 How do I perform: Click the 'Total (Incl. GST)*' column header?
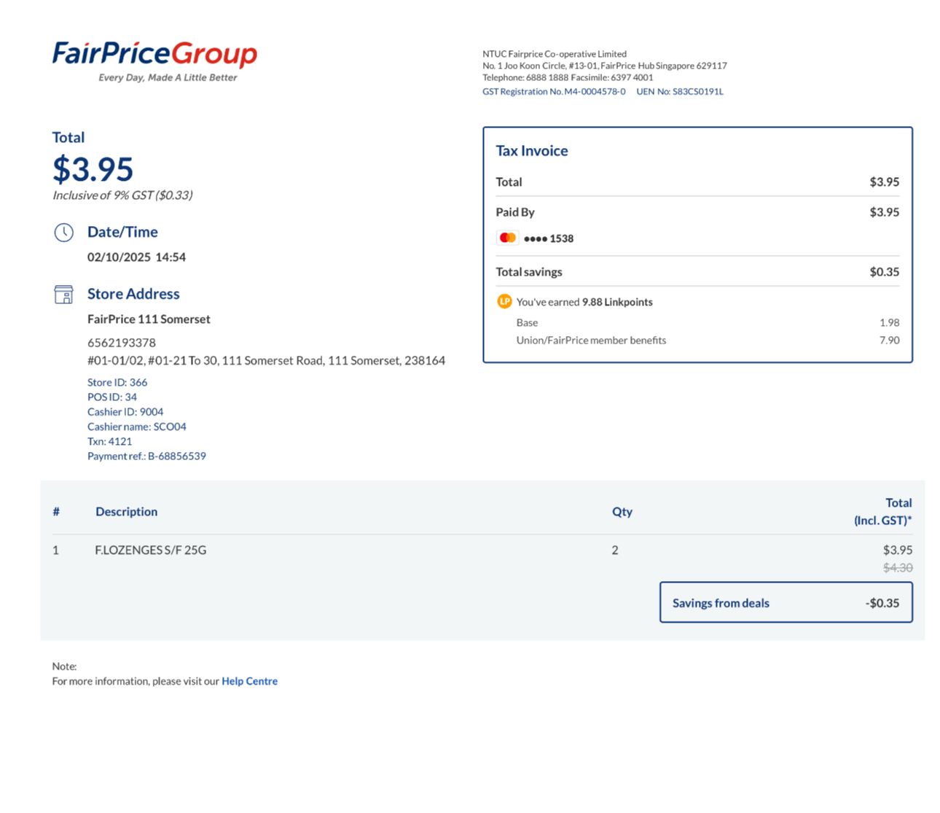883,512
